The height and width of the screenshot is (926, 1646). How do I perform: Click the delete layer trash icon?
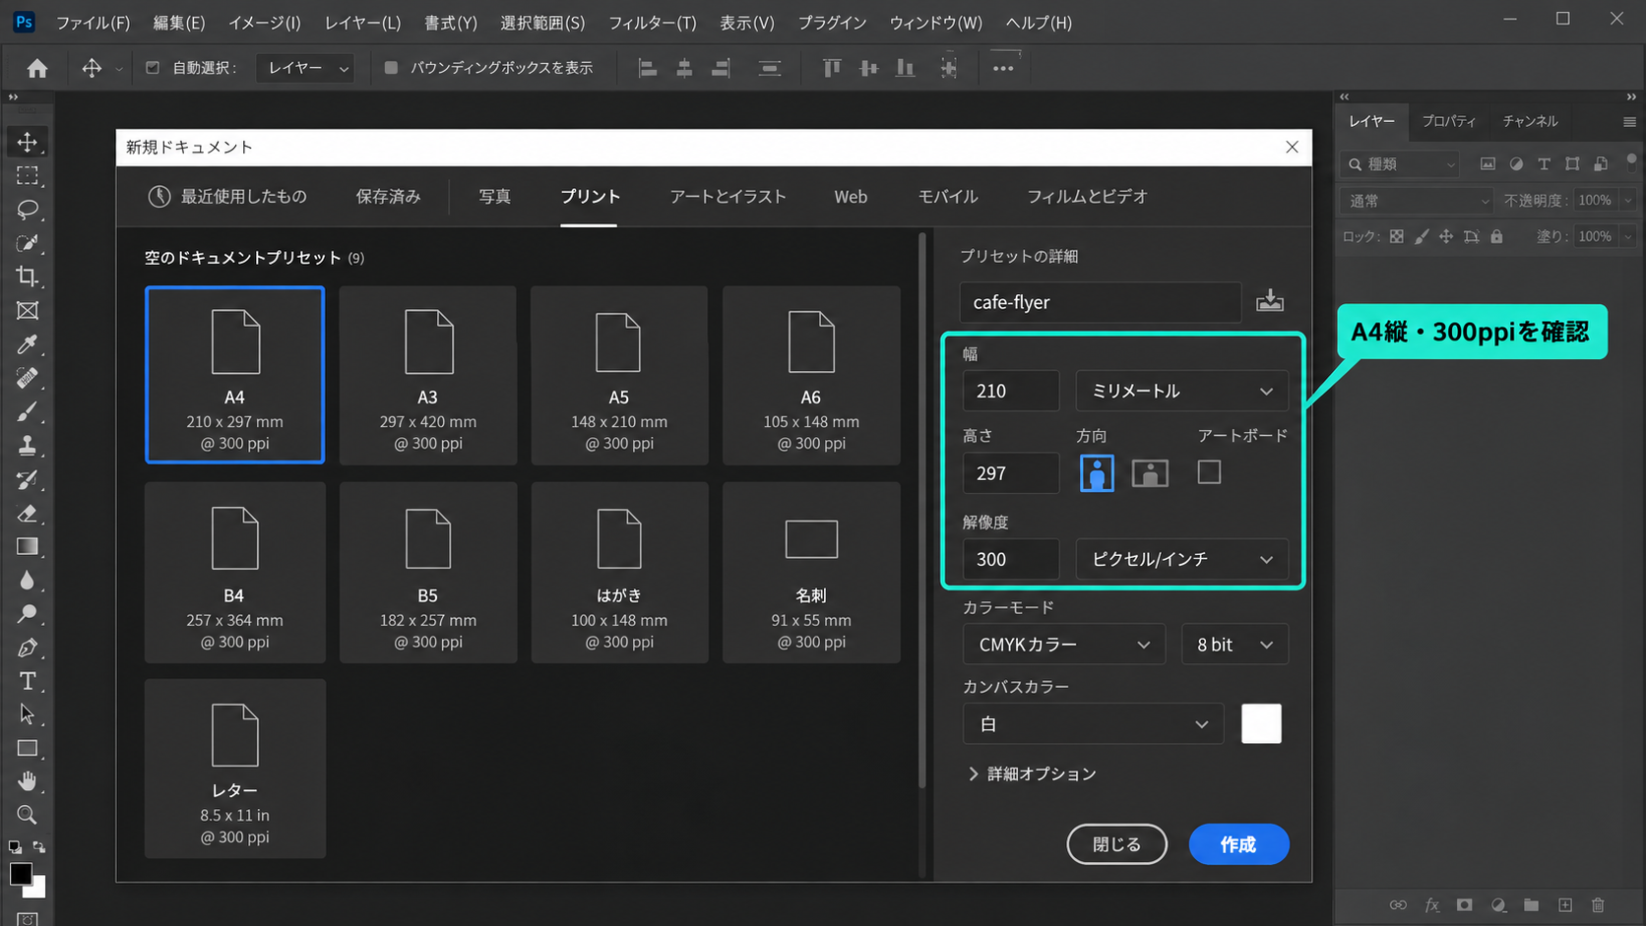(1598, 904)
